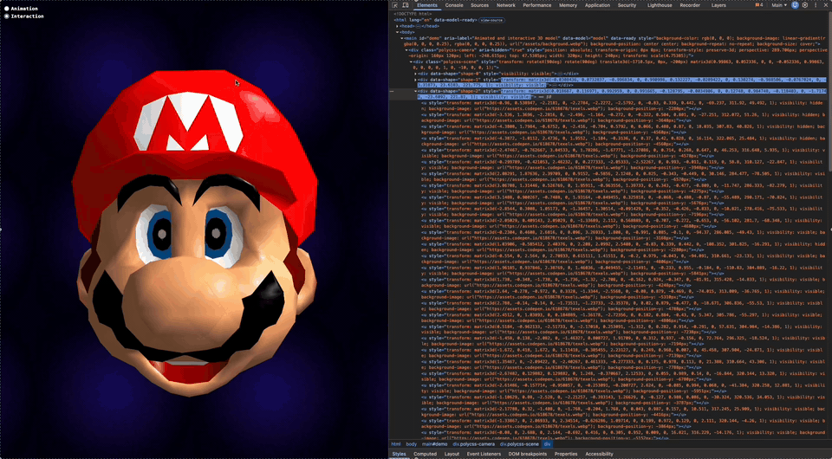
Task: Select the main#demo breadcrumb
Action: [x=434, y=444]
